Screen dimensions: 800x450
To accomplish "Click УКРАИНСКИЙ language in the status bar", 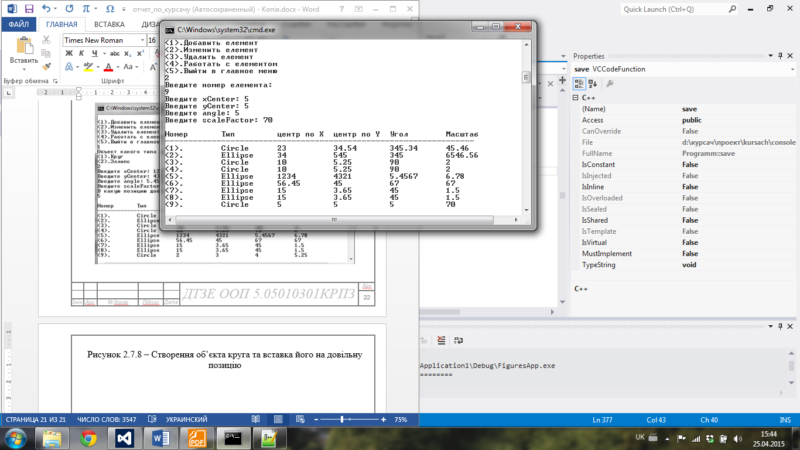I will coord(187,420).
